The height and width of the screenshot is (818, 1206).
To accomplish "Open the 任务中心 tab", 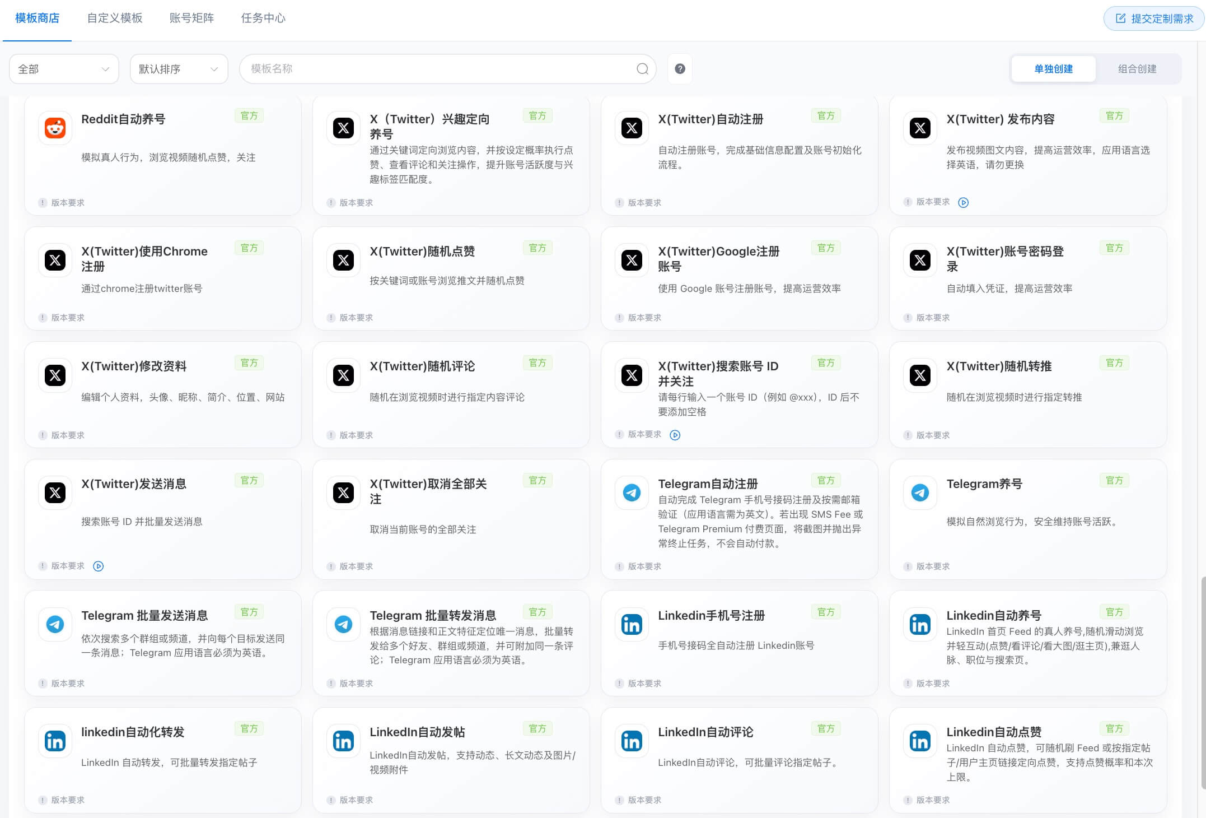I will click(263, 18).
